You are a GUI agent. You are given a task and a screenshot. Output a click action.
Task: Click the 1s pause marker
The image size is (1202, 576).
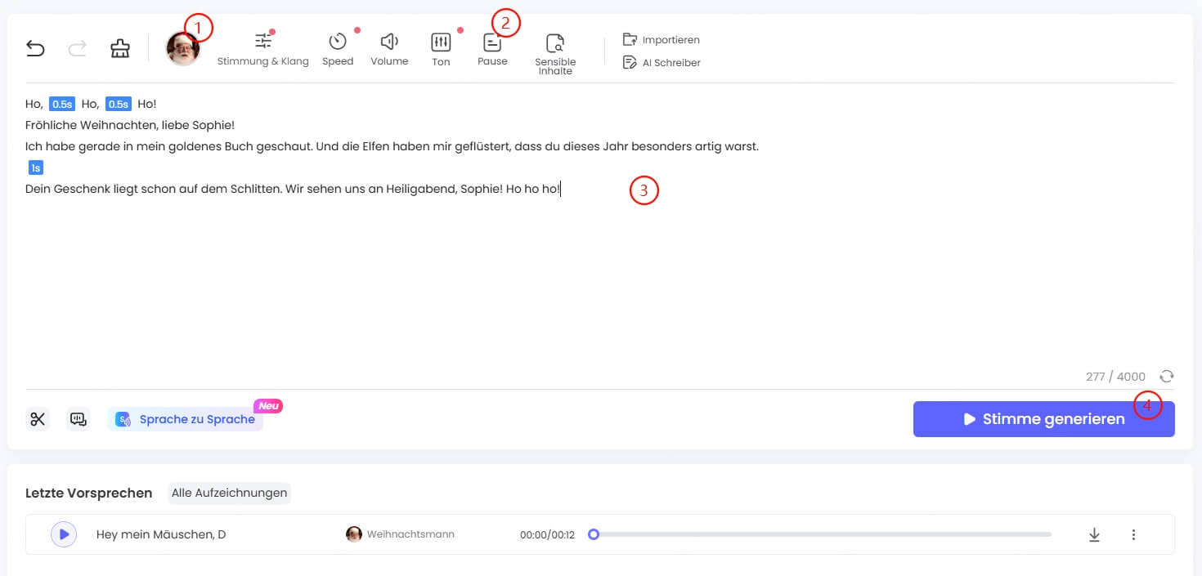tap(35, 167)
